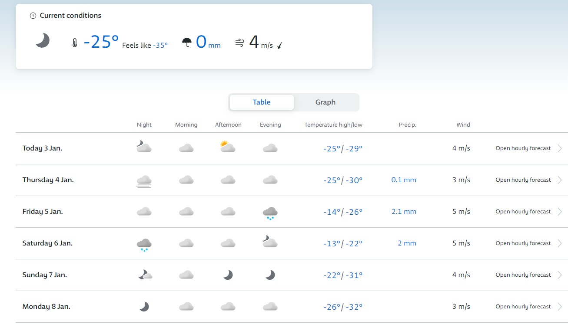Click the Morning column header

(186, 125)
